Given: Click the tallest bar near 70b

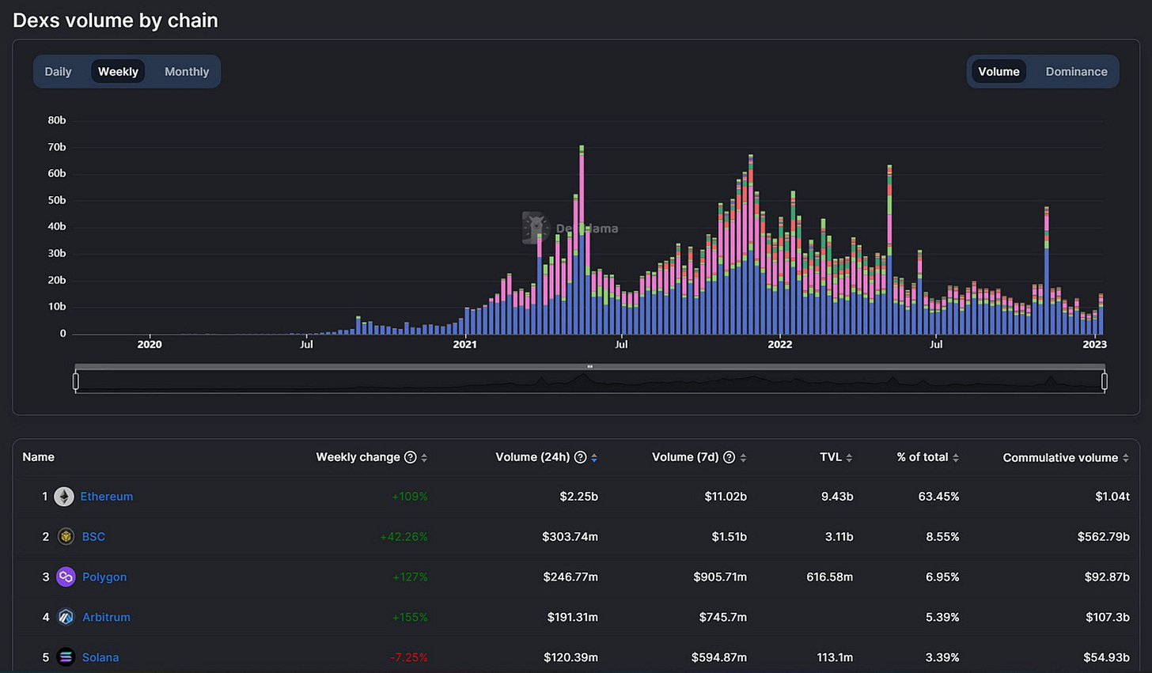Looking at the screenshot, I should point(582,240).
